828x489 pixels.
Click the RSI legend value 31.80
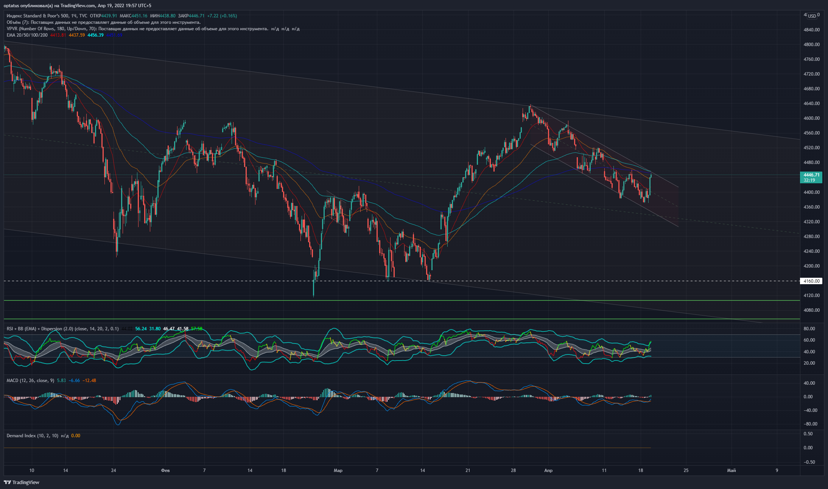tap(155, 329)
